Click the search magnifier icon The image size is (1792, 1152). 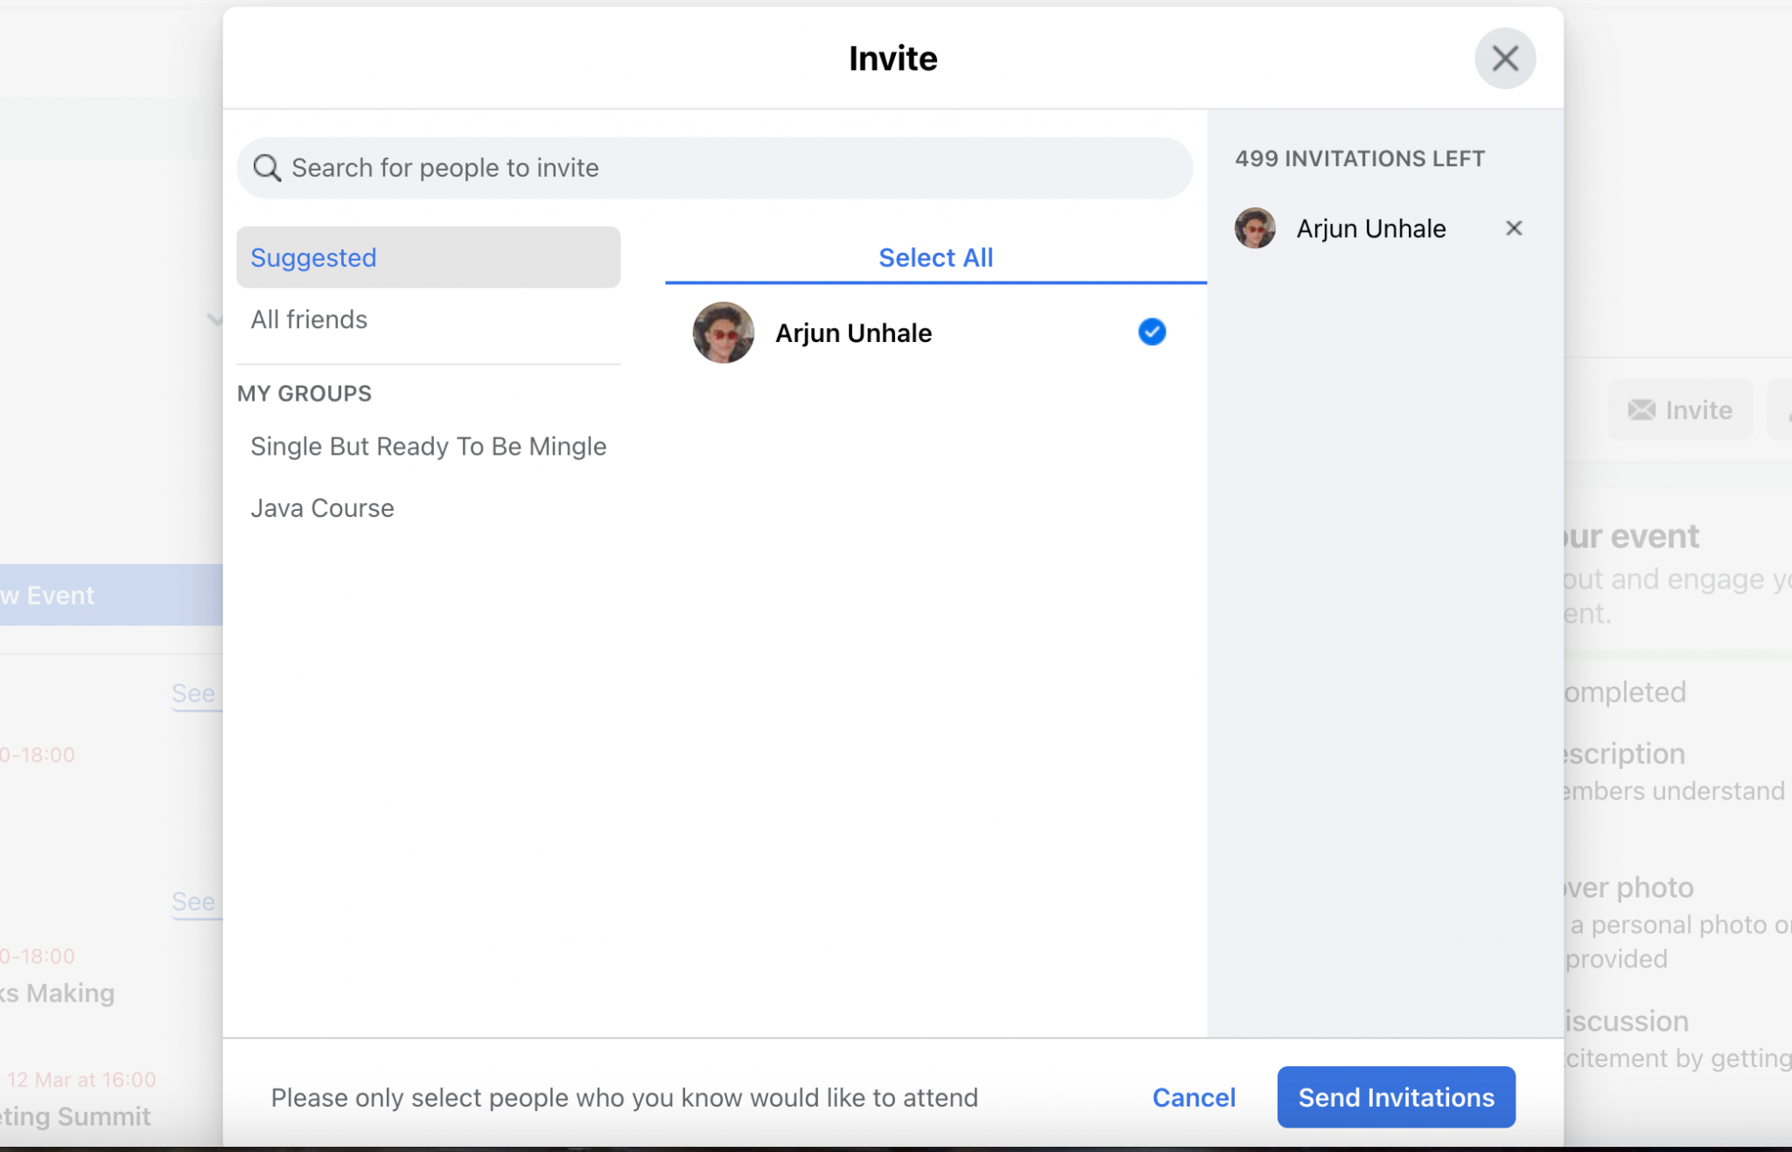pyautogui.click(x=268, y=168)
